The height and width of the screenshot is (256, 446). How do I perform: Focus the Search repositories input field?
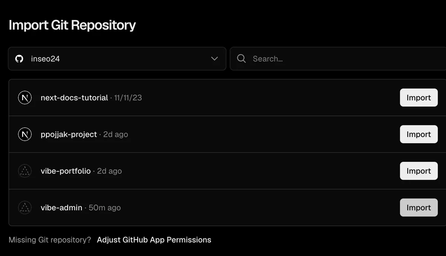(x=338, y=59)
